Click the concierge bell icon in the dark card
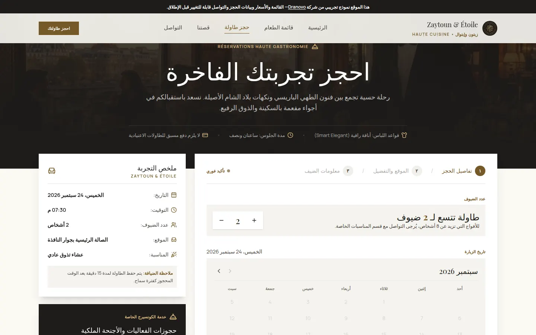 point(173,317)
